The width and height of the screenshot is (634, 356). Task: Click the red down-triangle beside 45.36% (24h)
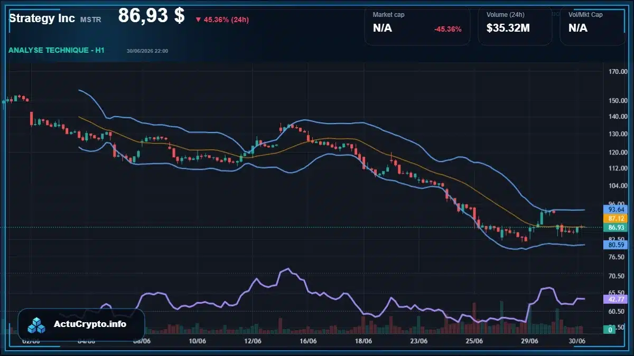coord(198,20)
